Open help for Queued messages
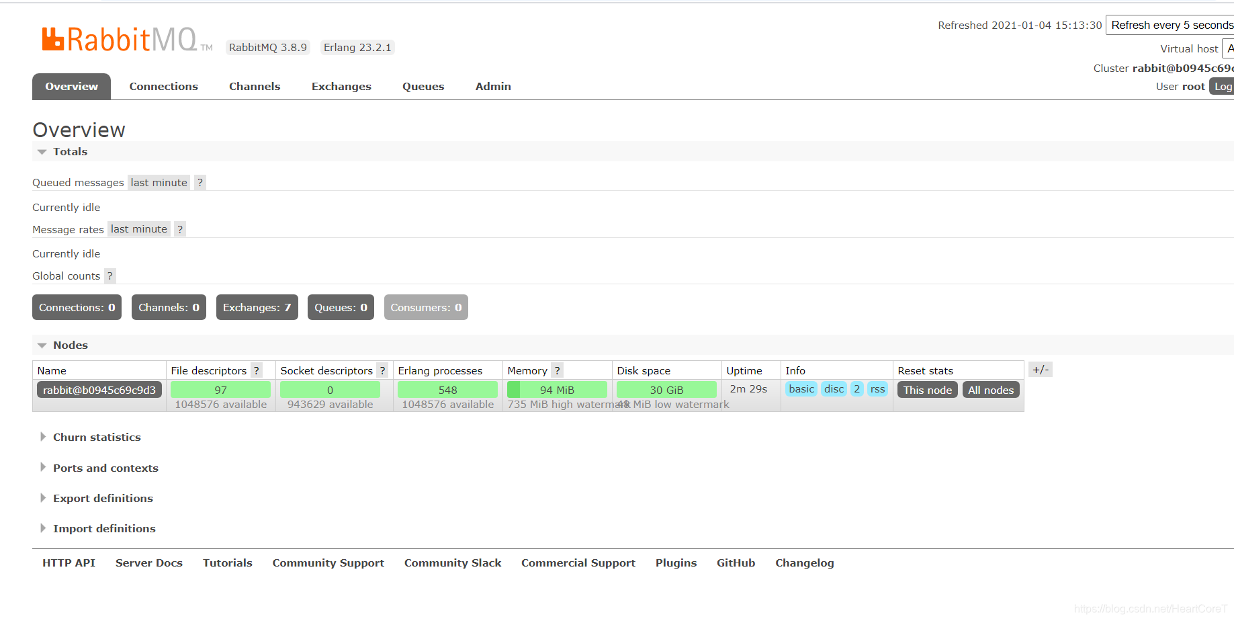The height and width of the screenshot is (621, 1234). pyautogui.click(x=200, y=183)
